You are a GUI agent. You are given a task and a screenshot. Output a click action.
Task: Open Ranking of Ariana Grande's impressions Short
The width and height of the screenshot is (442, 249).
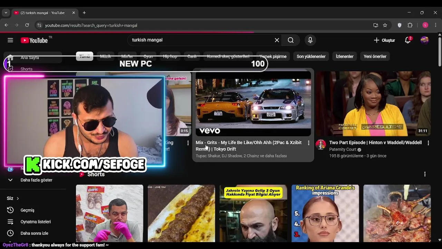[325, 213]
